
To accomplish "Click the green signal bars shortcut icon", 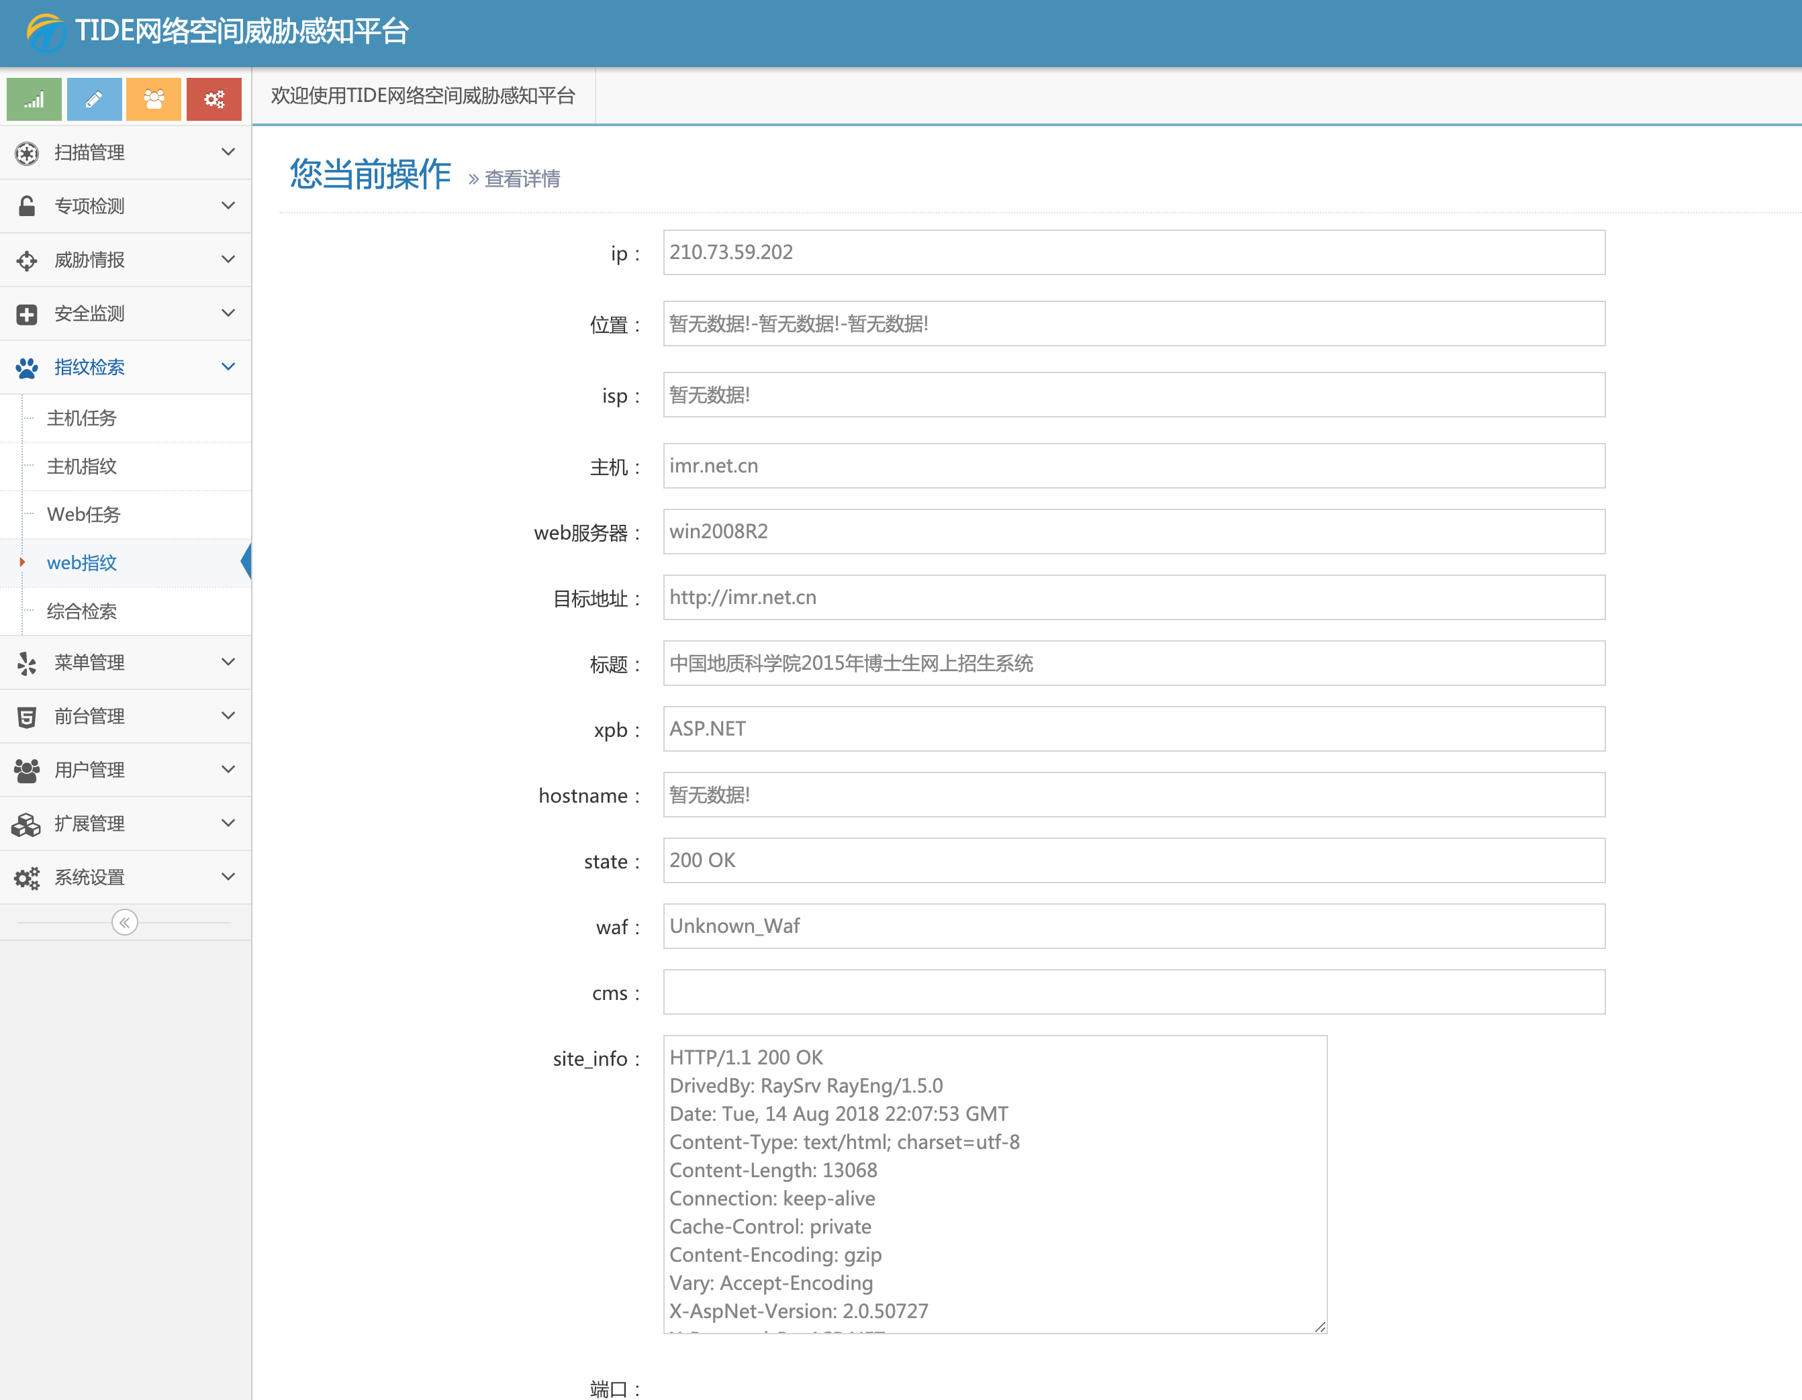I will click(x=34, y=99).
